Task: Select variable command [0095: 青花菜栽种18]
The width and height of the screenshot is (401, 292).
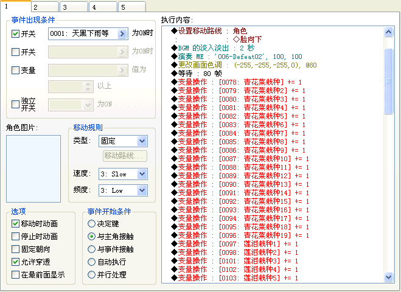Action: tap(240, 227)
